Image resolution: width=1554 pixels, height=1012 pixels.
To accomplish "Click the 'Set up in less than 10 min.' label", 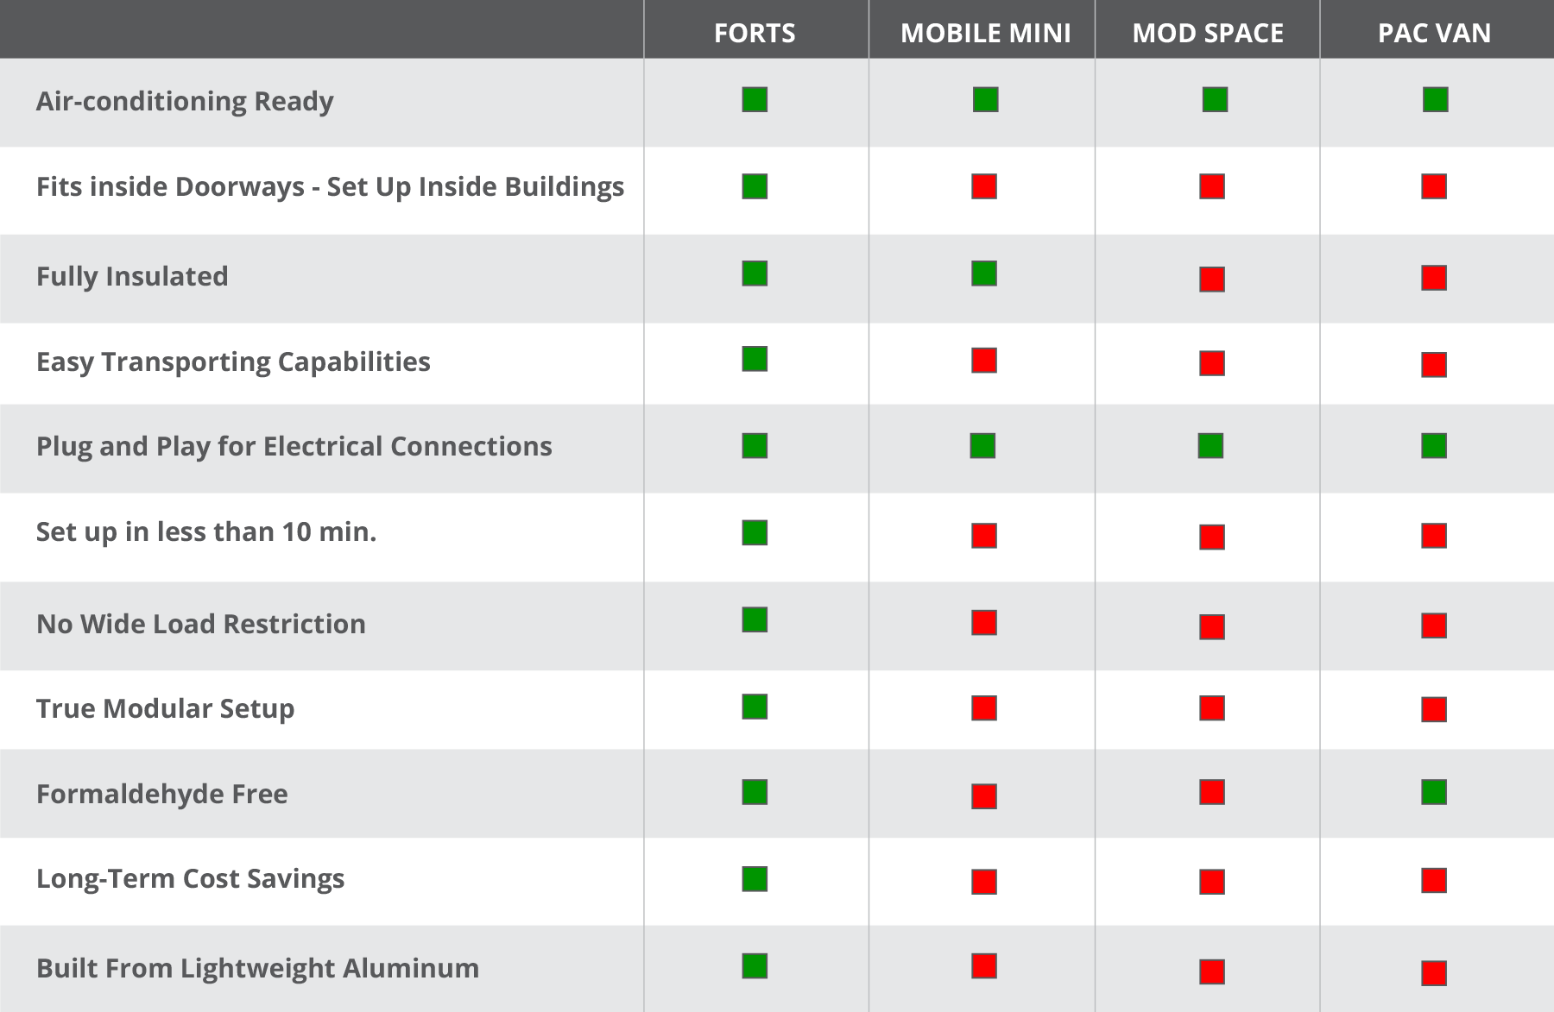I will [206, 531].
